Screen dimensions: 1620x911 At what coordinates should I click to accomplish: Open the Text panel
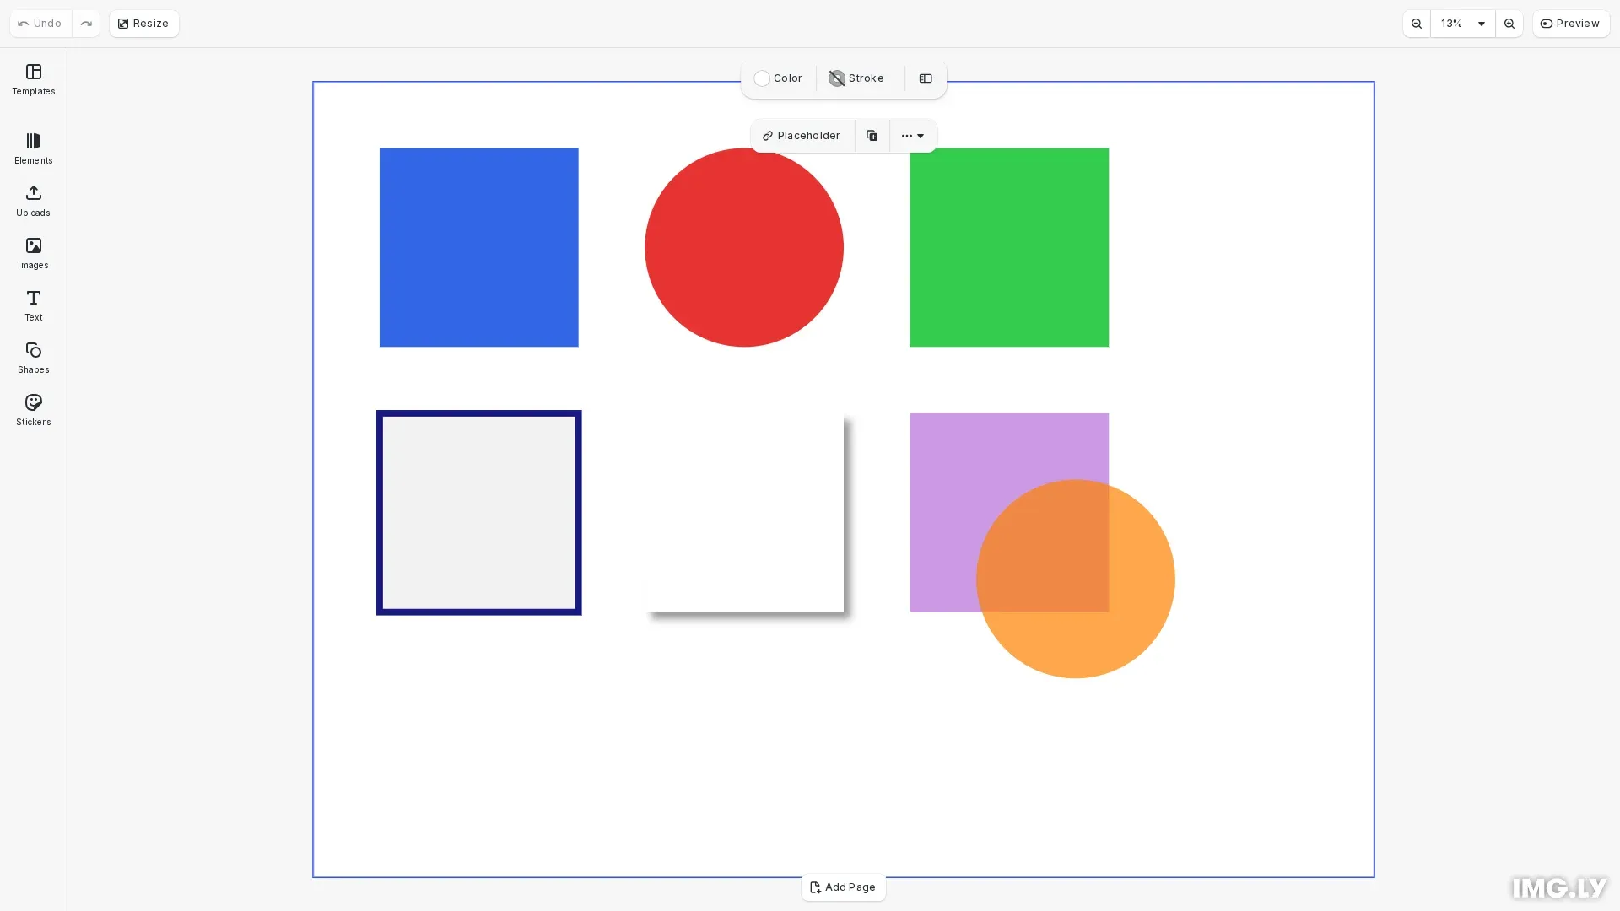pos(33,305)
